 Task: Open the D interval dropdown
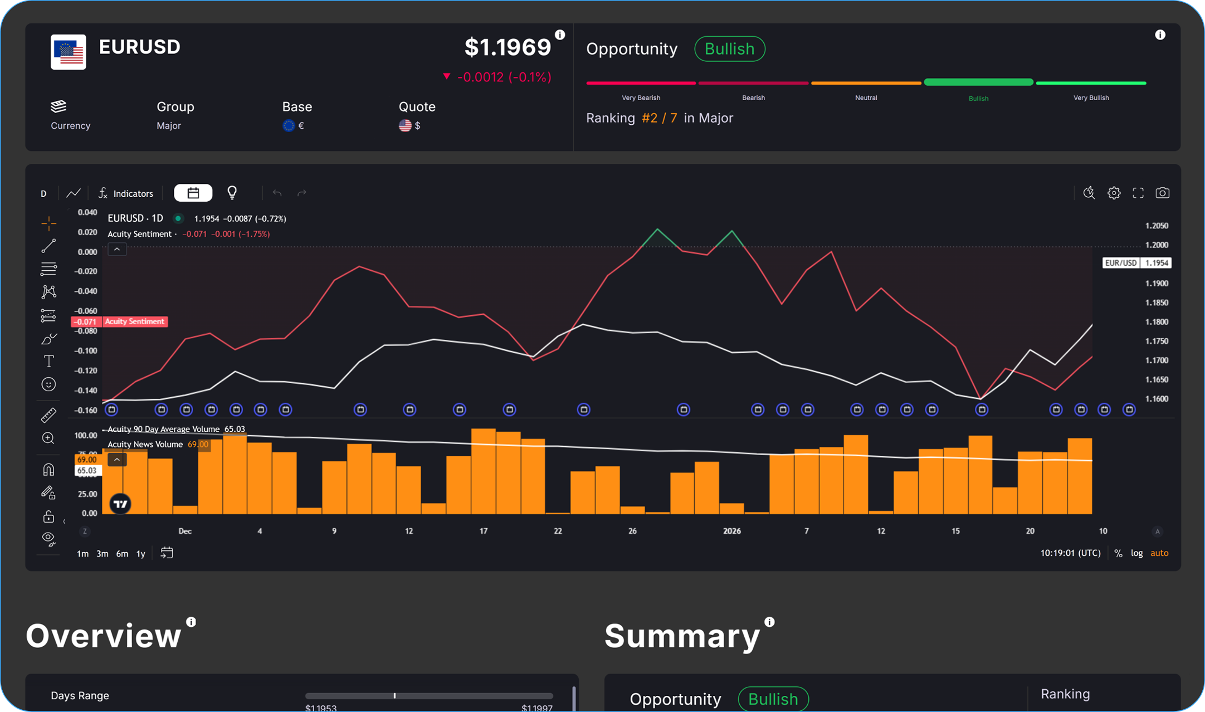(43, 194)
